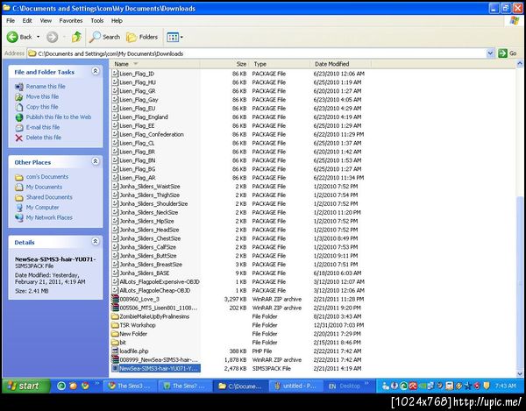
Task: Select ZombieMakeUpByPralinesims folder icon
Action: (x=115, y=316)
